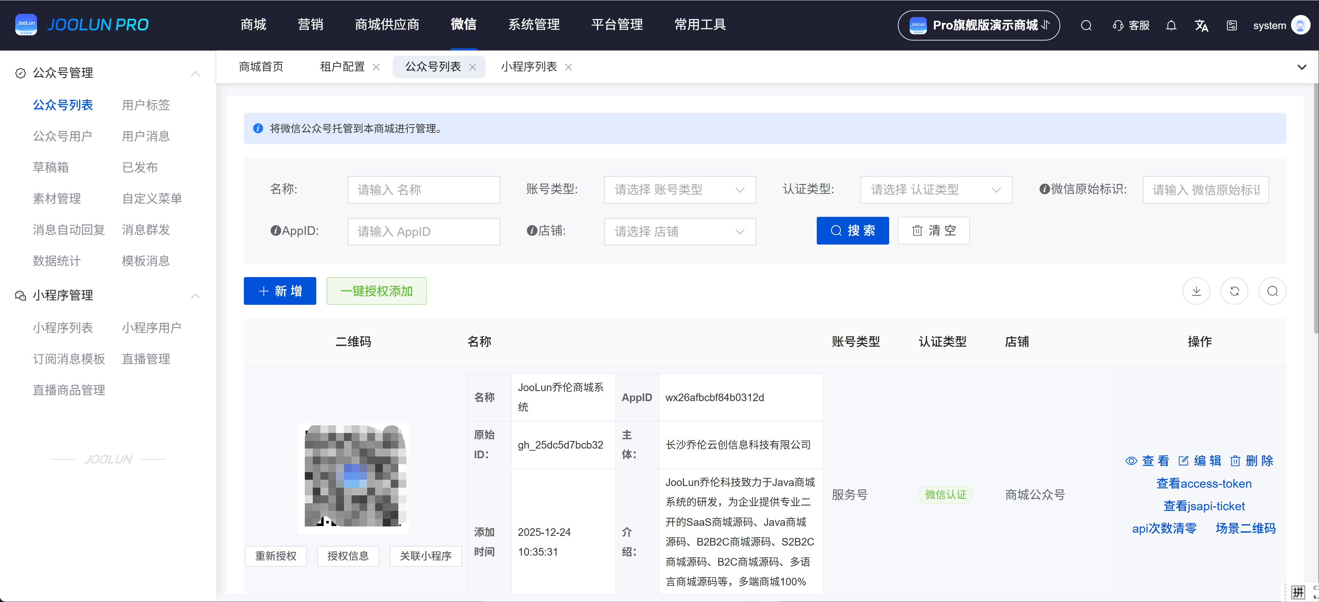Expand the tabs overflow chevron
This screenshot has height=602, width=1319.
coord(1302,67)
